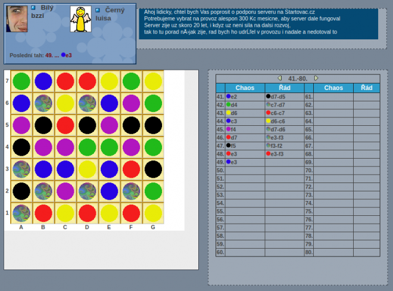Select green piece at A7
393x291 pixels.
(x=21, y=81)
